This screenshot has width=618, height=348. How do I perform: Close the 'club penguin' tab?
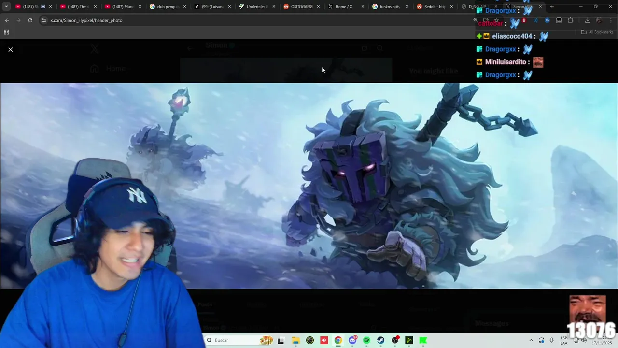(x=184, y=6)
